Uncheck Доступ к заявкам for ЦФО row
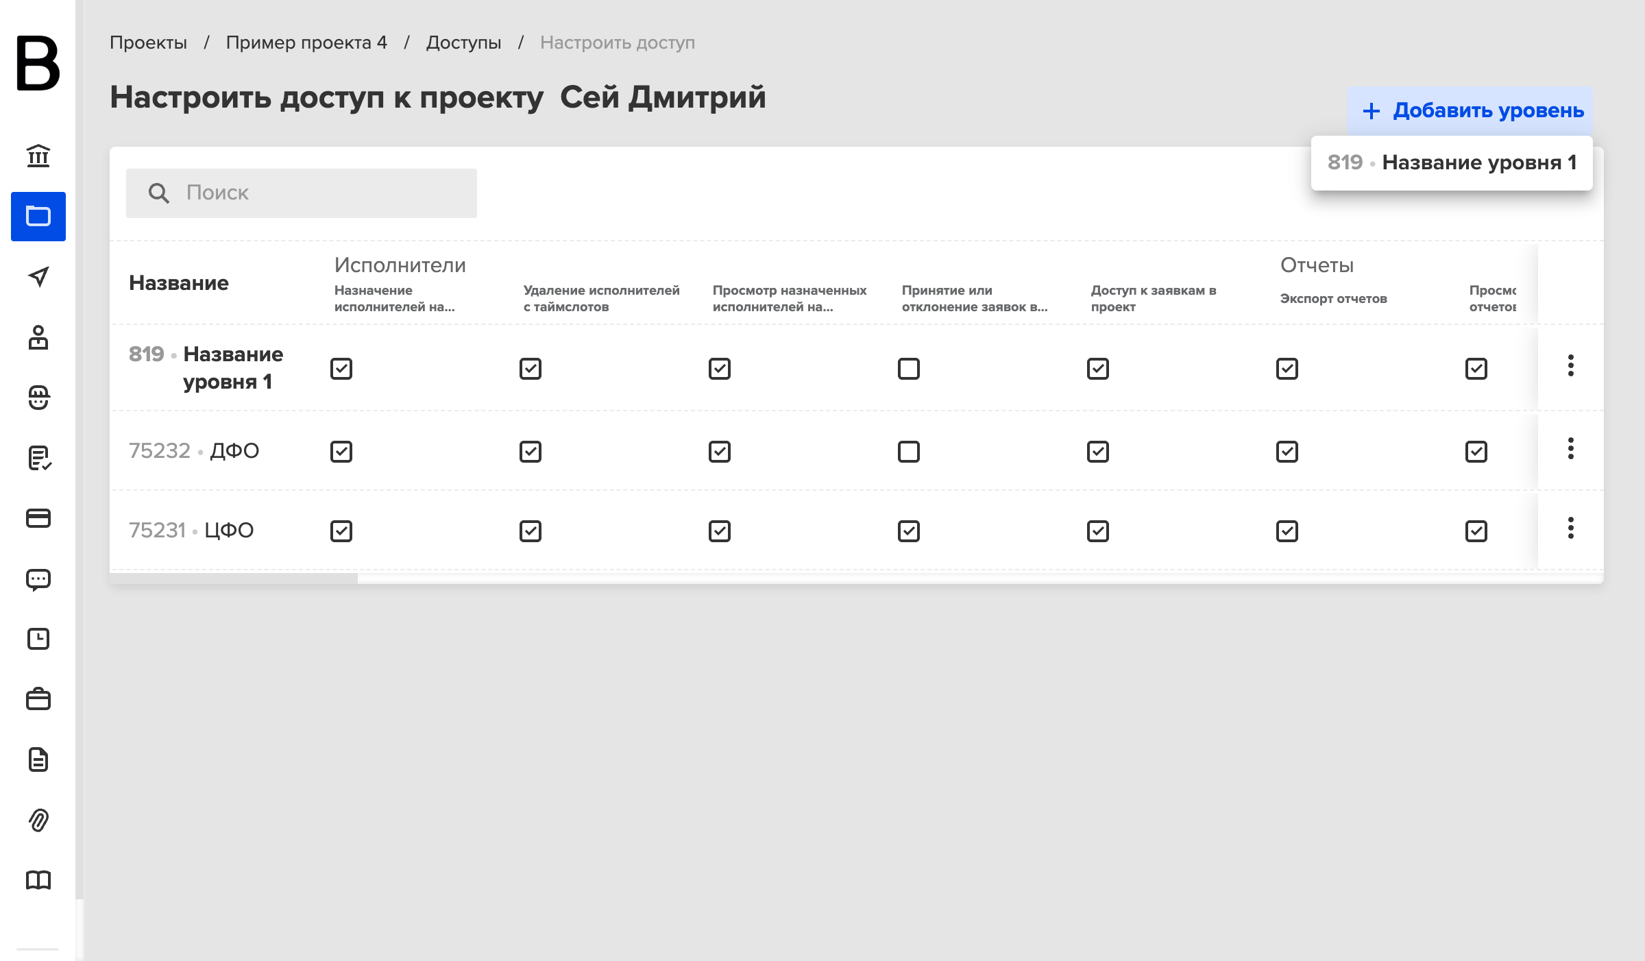Screen dimensions: 1645x961 point(1098,531)
